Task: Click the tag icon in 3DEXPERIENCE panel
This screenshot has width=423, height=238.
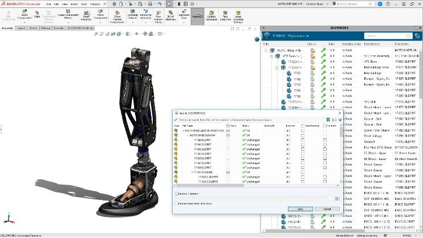Action: 417,35
